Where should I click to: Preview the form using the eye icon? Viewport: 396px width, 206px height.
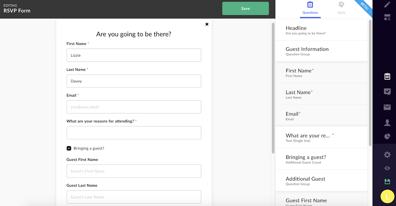click(x=387, y=168)
